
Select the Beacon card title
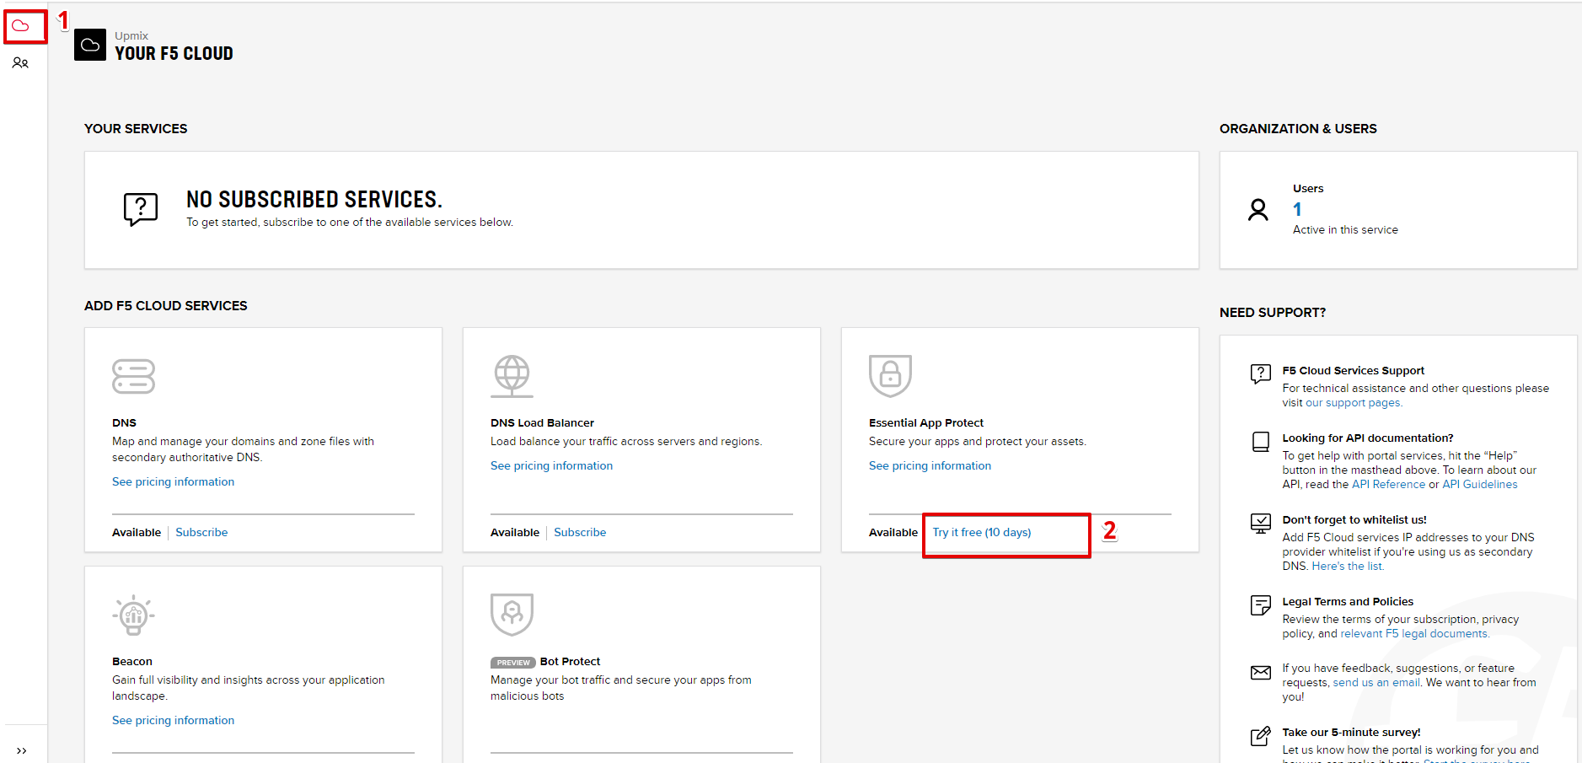tap(132, 661)
